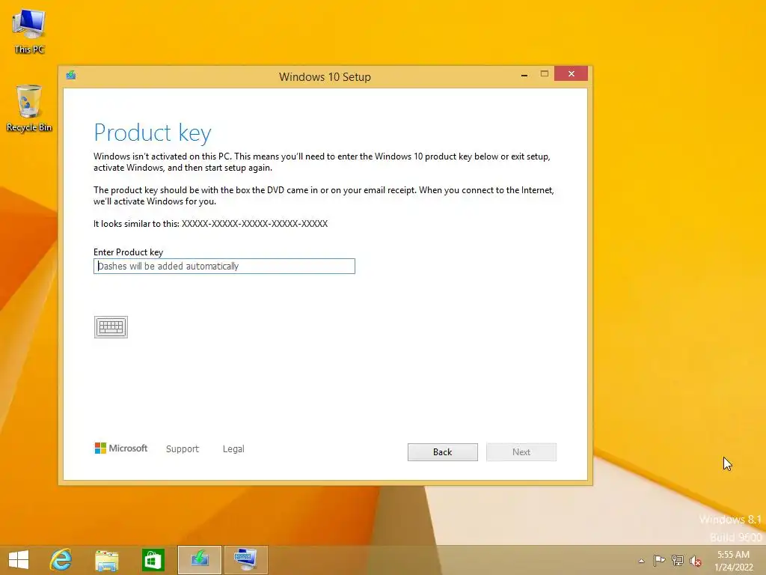
Task: Show hidden system tray icons
Action: click(x=641, y=561)
